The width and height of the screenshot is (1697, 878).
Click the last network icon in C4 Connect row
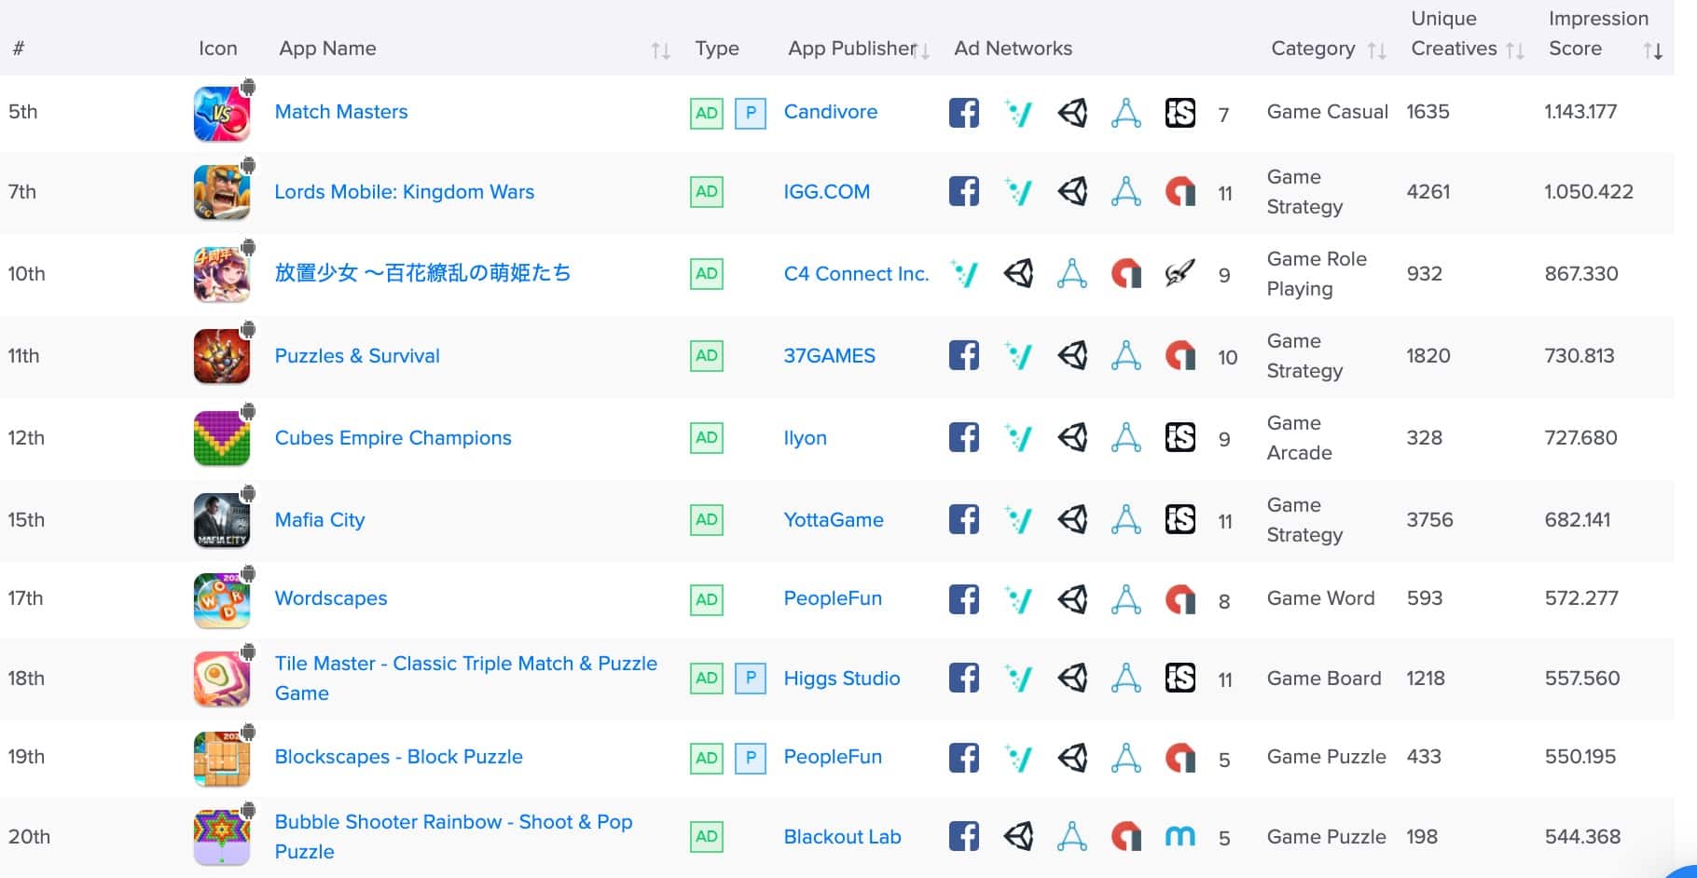tap(1180, 274)
